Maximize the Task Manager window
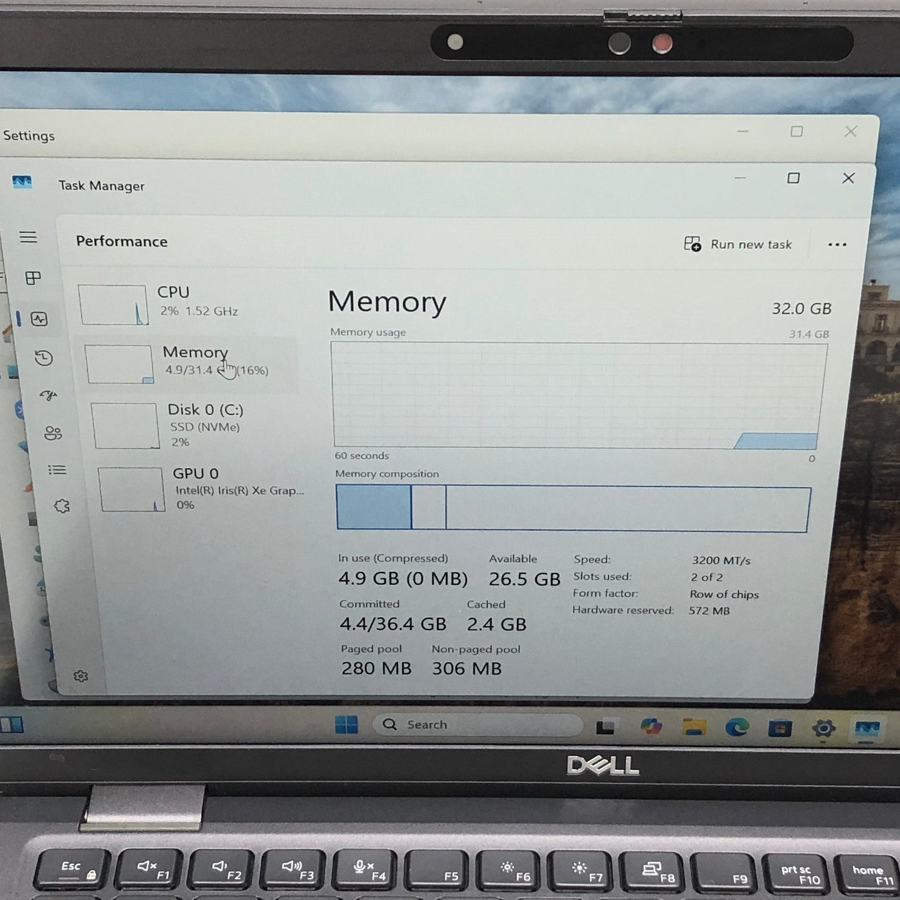Screen dimensions: 900x900 (x=793, y=178)
